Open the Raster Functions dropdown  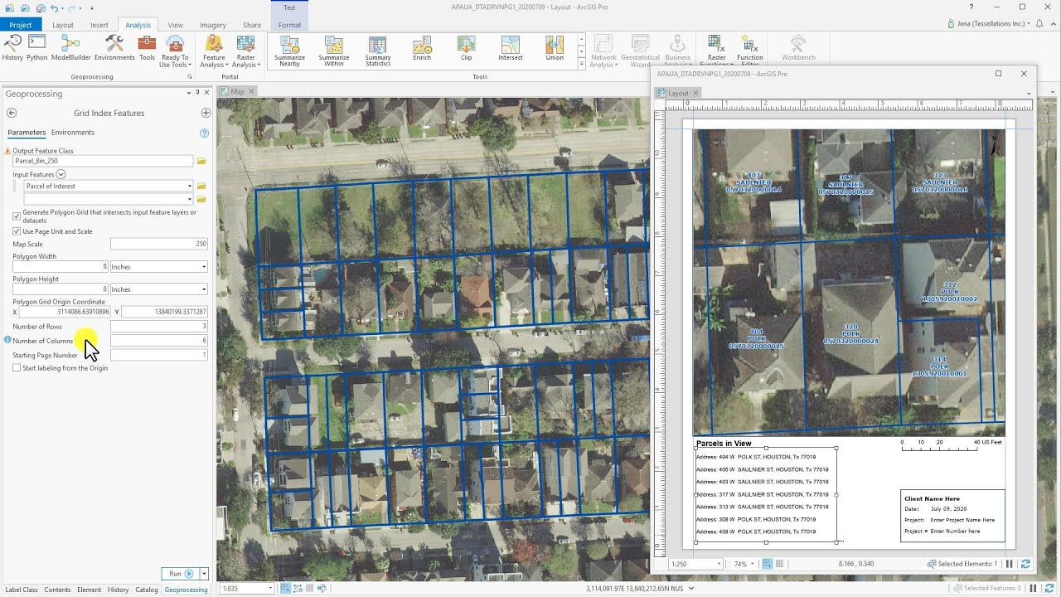[716, 51]
